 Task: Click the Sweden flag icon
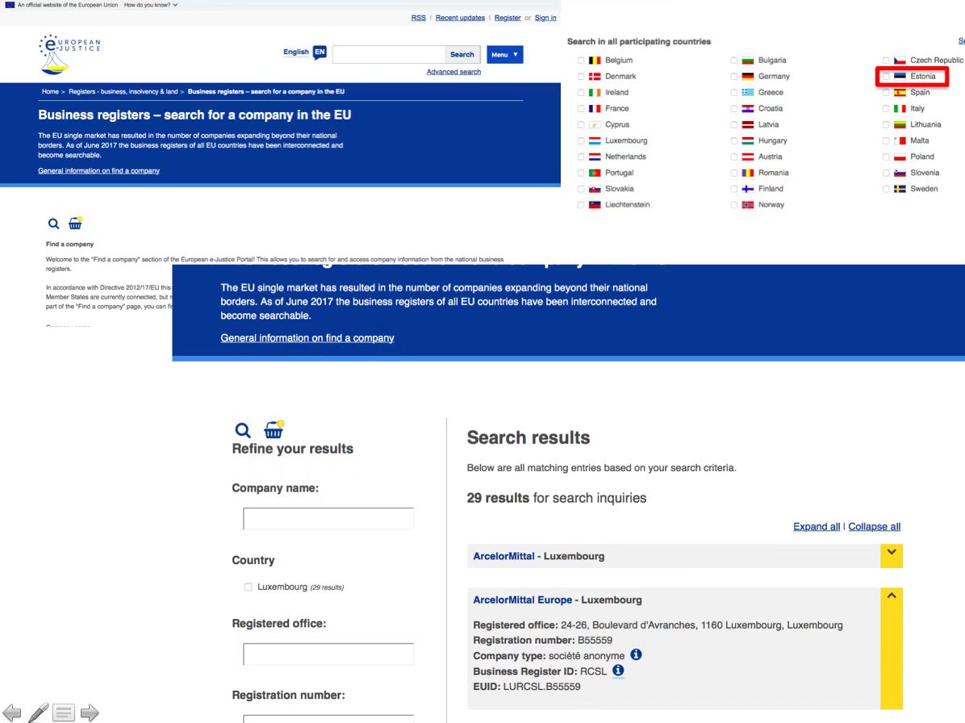[900, 189]
